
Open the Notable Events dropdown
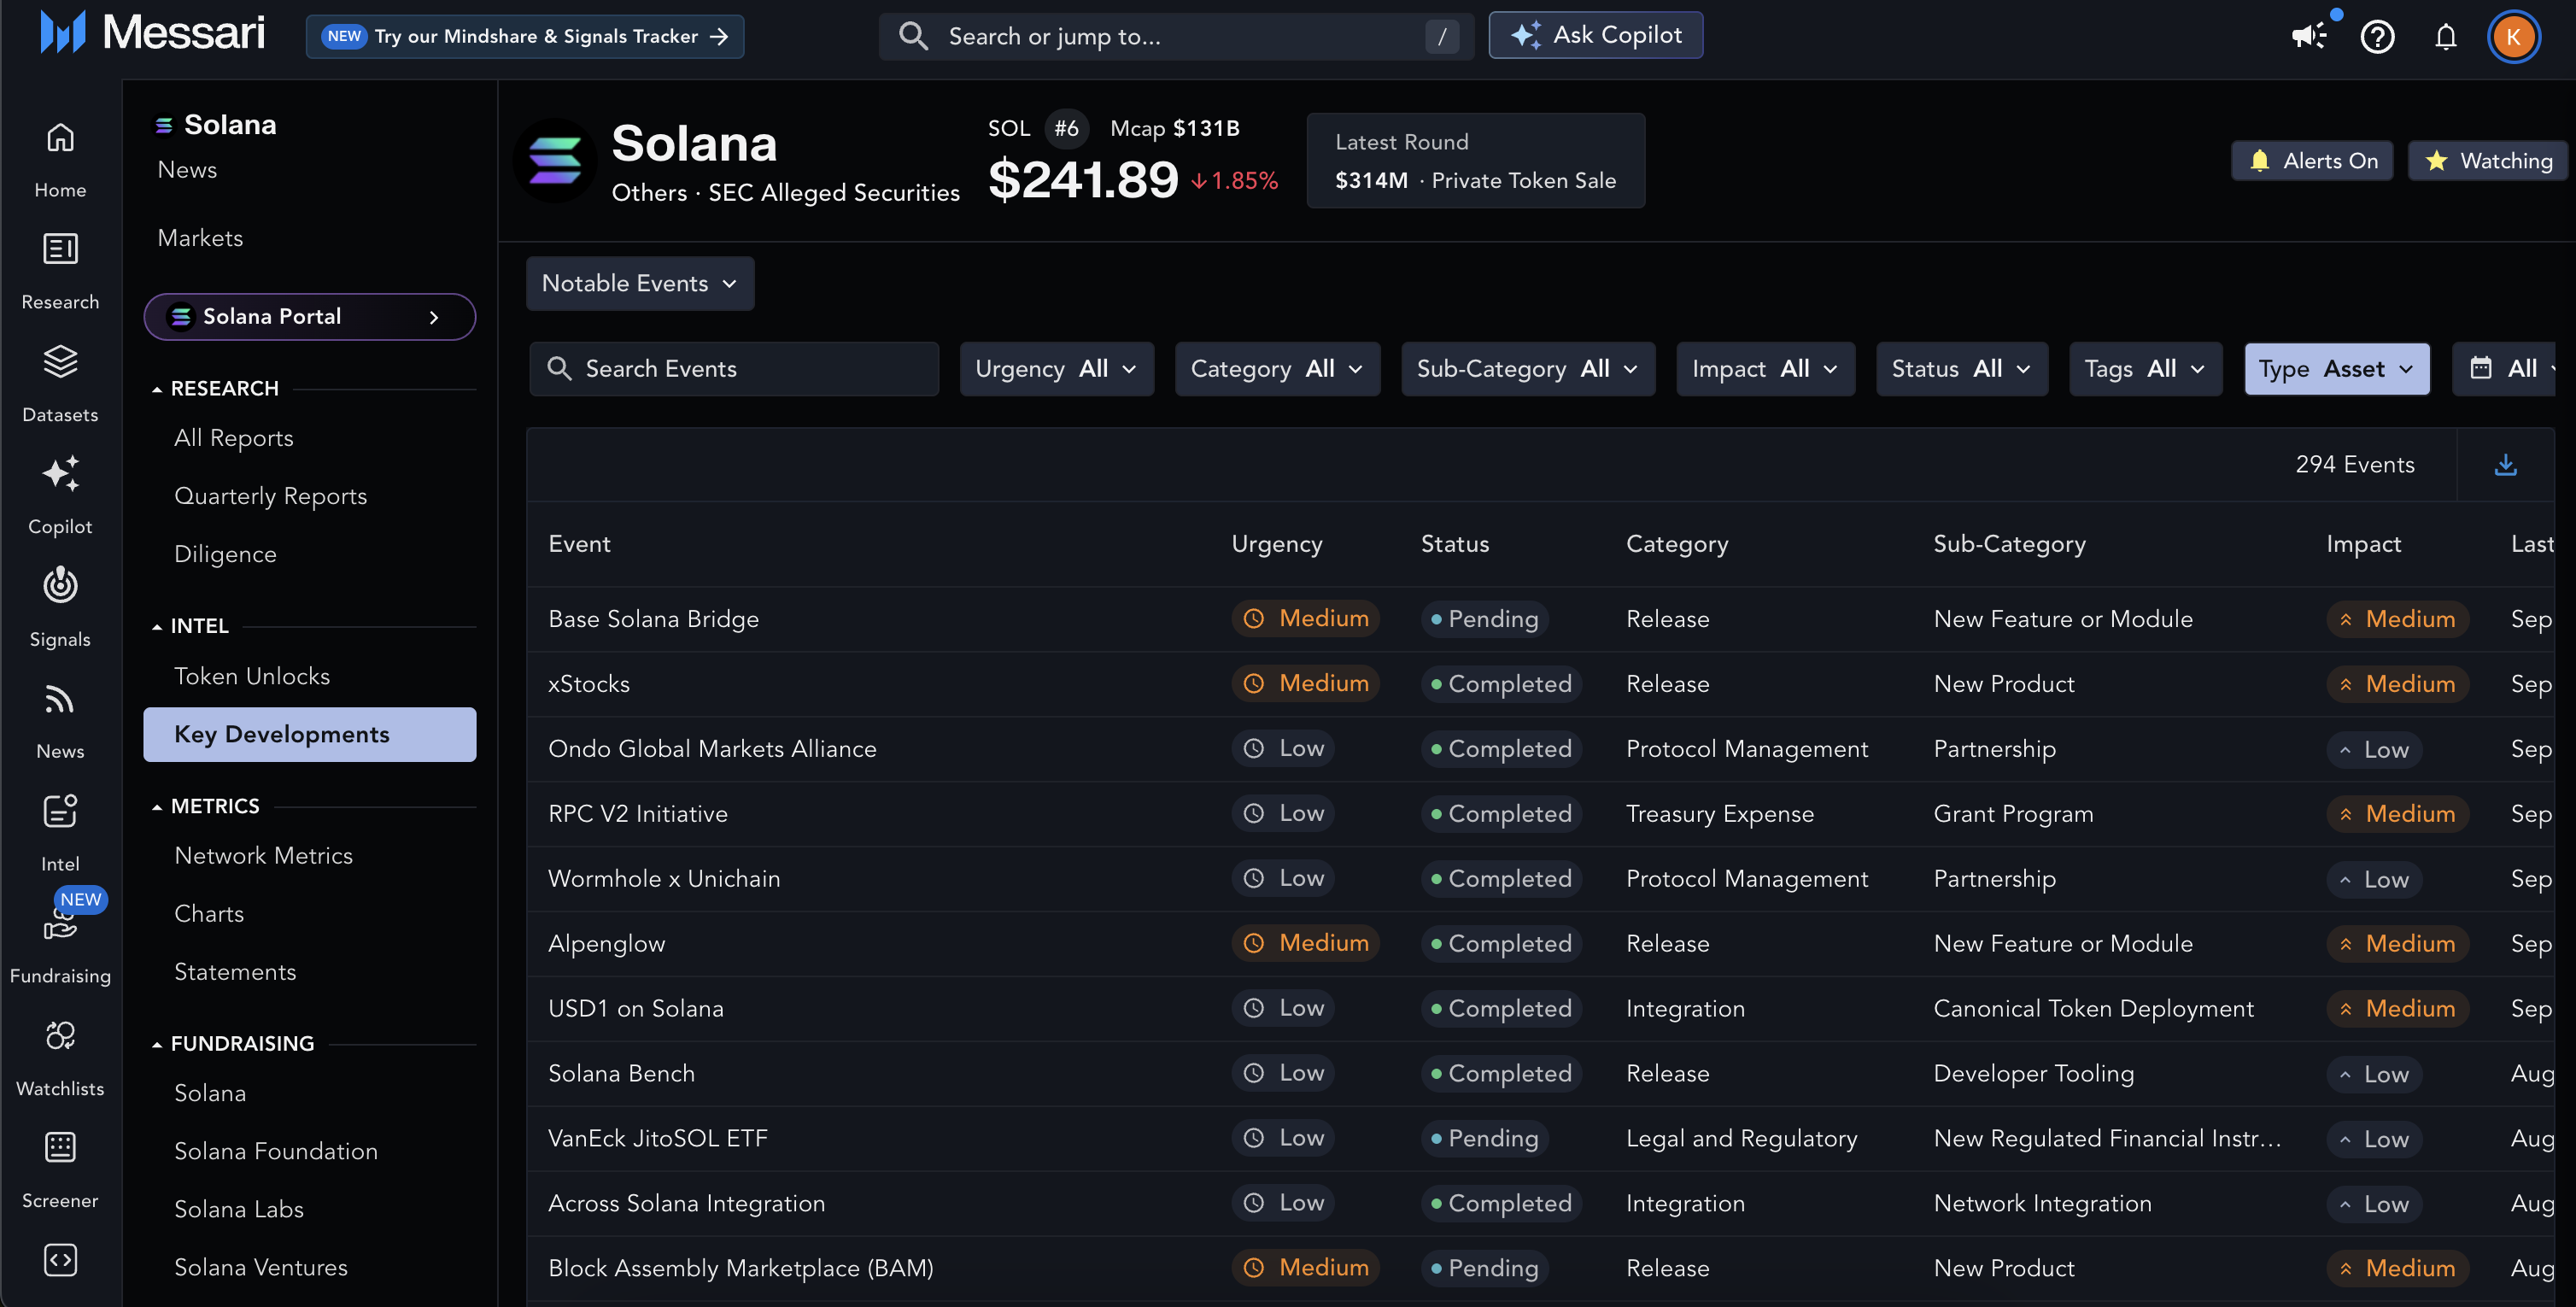[x=640, y=283]
